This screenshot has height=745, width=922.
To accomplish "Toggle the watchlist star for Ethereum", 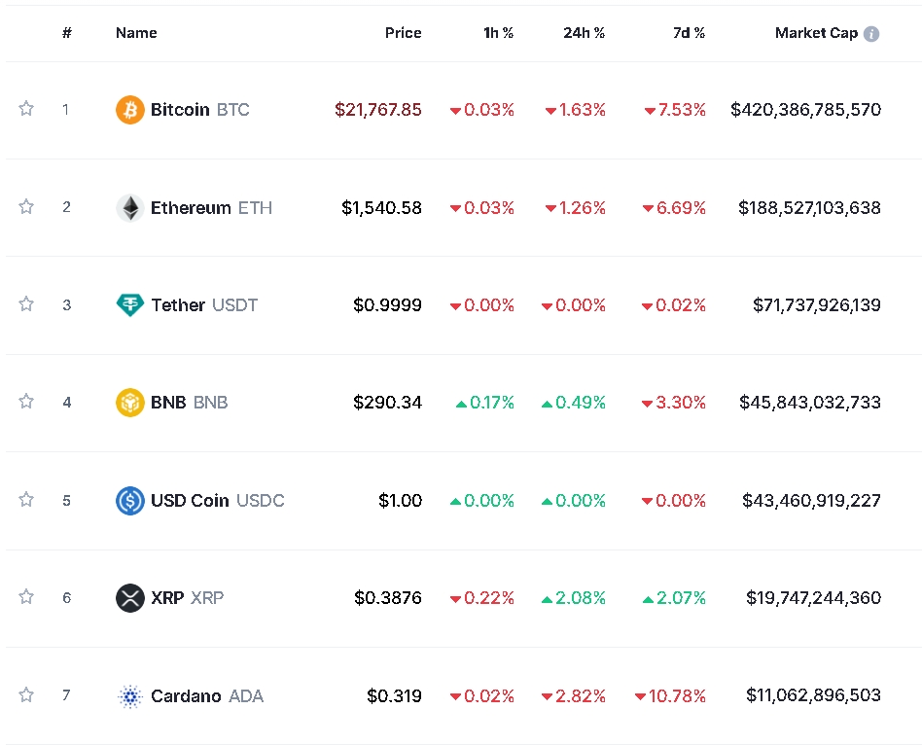I will [26, 206].
